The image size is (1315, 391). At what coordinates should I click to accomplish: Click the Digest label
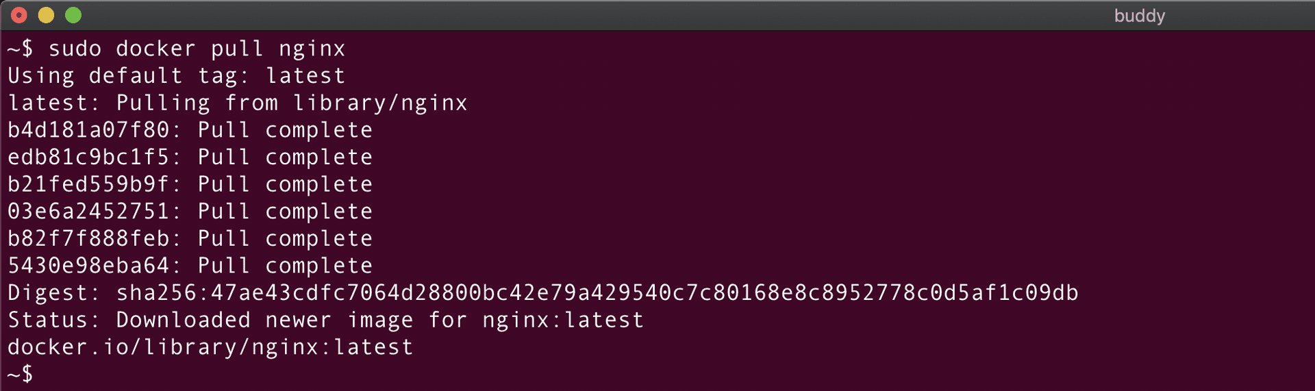click(53, 293)
